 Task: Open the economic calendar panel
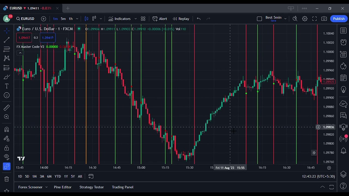pyautogui.click(x=343, y=78)
